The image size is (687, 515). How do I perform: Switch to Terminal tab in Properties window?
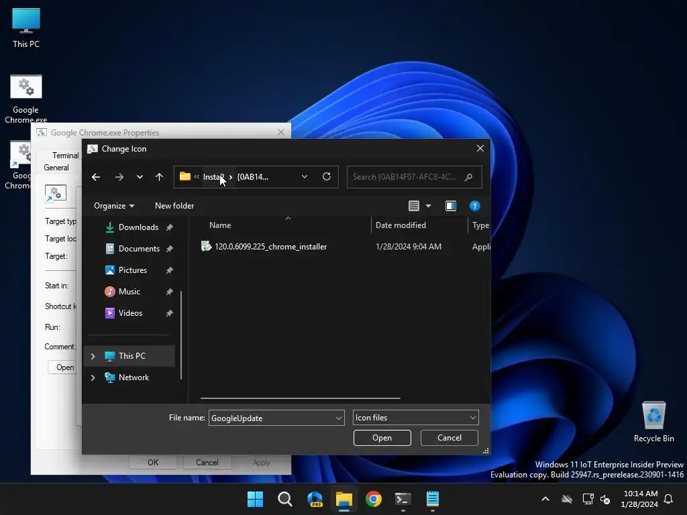tap(66, 156)
